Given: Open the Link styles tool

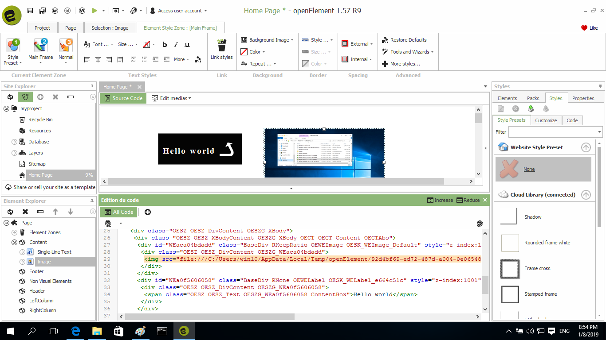Looking at the screenshot, I should (x=221, y=49).
